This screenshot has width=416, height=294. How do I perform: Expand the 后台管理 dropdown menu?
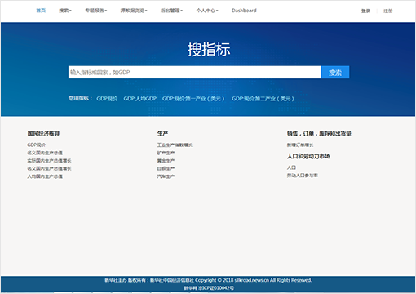(171, 11)
